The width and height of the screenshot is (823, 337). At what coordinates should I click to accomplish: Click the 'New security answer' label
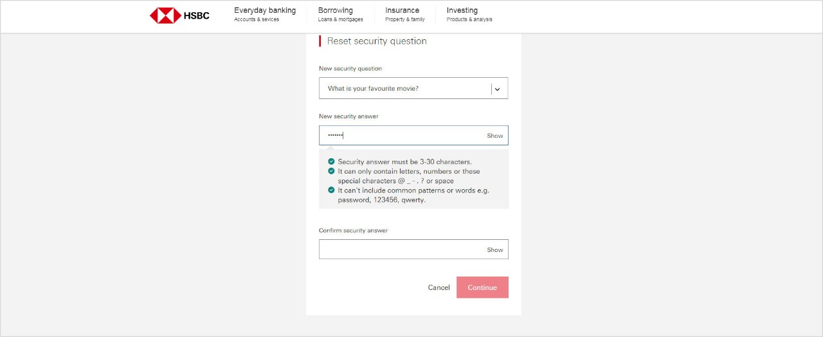[348, 116]
